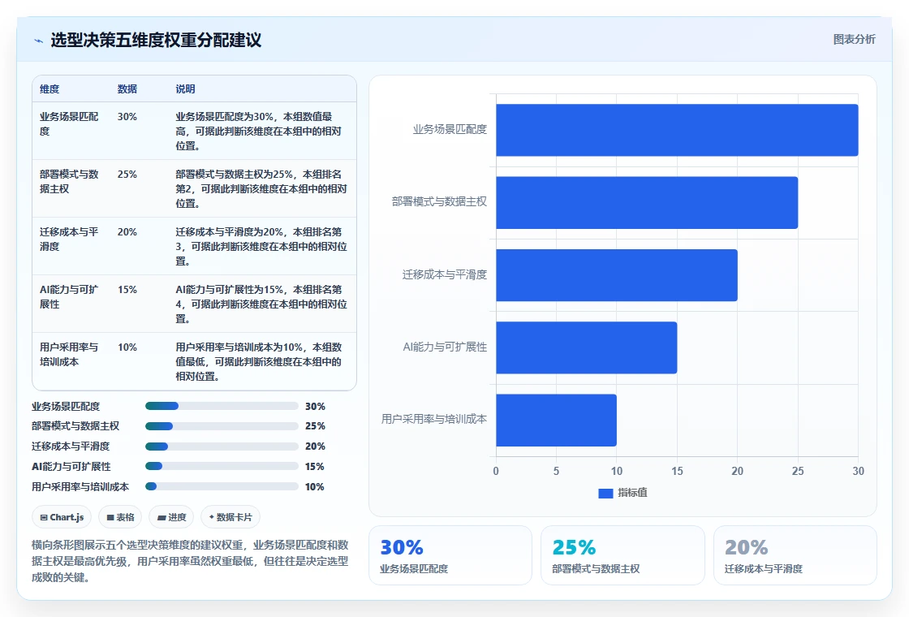Click description starting 迁移成本与平滑度为20%
This screenshot has width=909, height=617.
click(261, 247)
